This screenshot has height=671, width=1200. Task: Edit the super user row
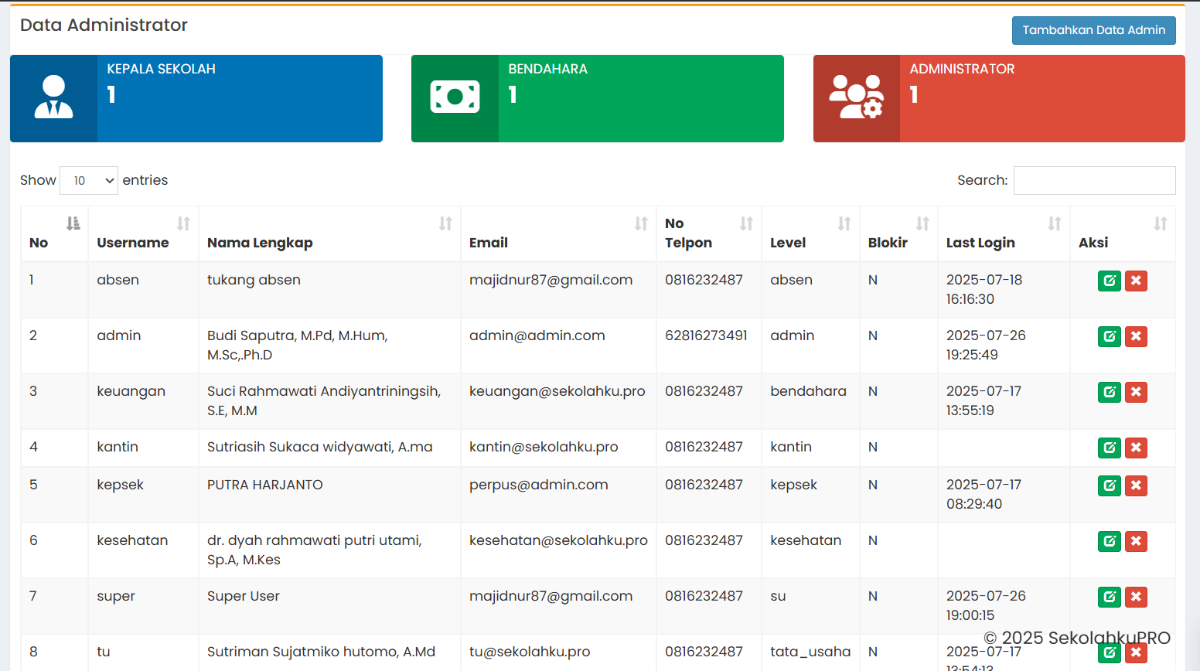click(1110, 597)
